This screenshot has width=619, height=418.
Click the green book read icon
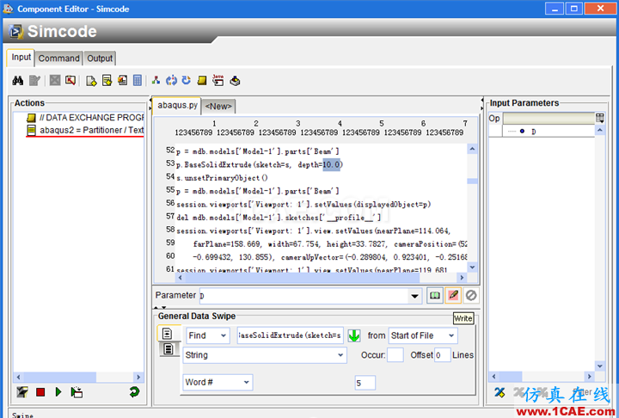click(x=435, y=296)
